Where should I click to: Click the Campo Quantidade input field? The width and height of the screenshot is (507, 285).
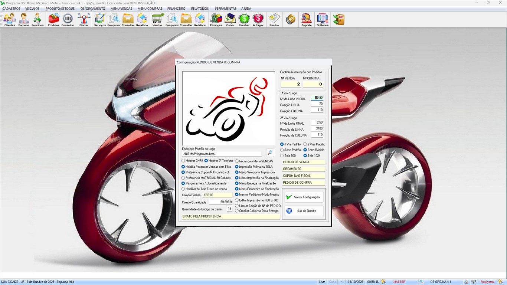point(221,202)
